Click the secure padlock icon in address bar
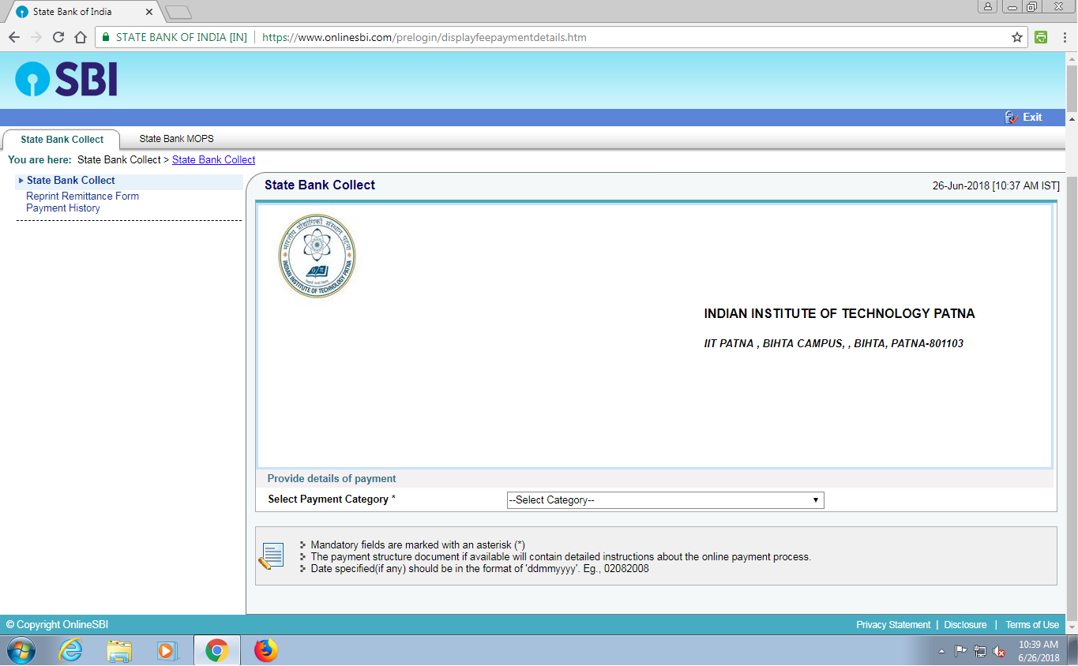Screen dimensions: 1078x666 pyautogui.click(x=106, y=37)
